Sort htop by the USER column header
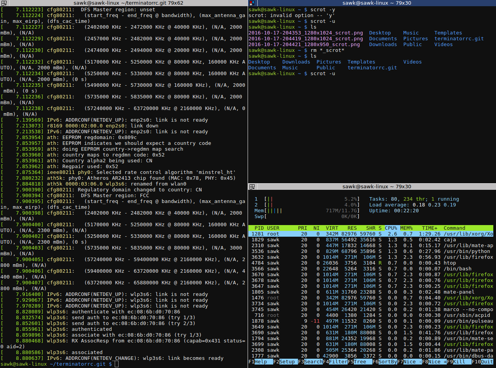Screen dimensions: 496x368 (x=273, y=228)
